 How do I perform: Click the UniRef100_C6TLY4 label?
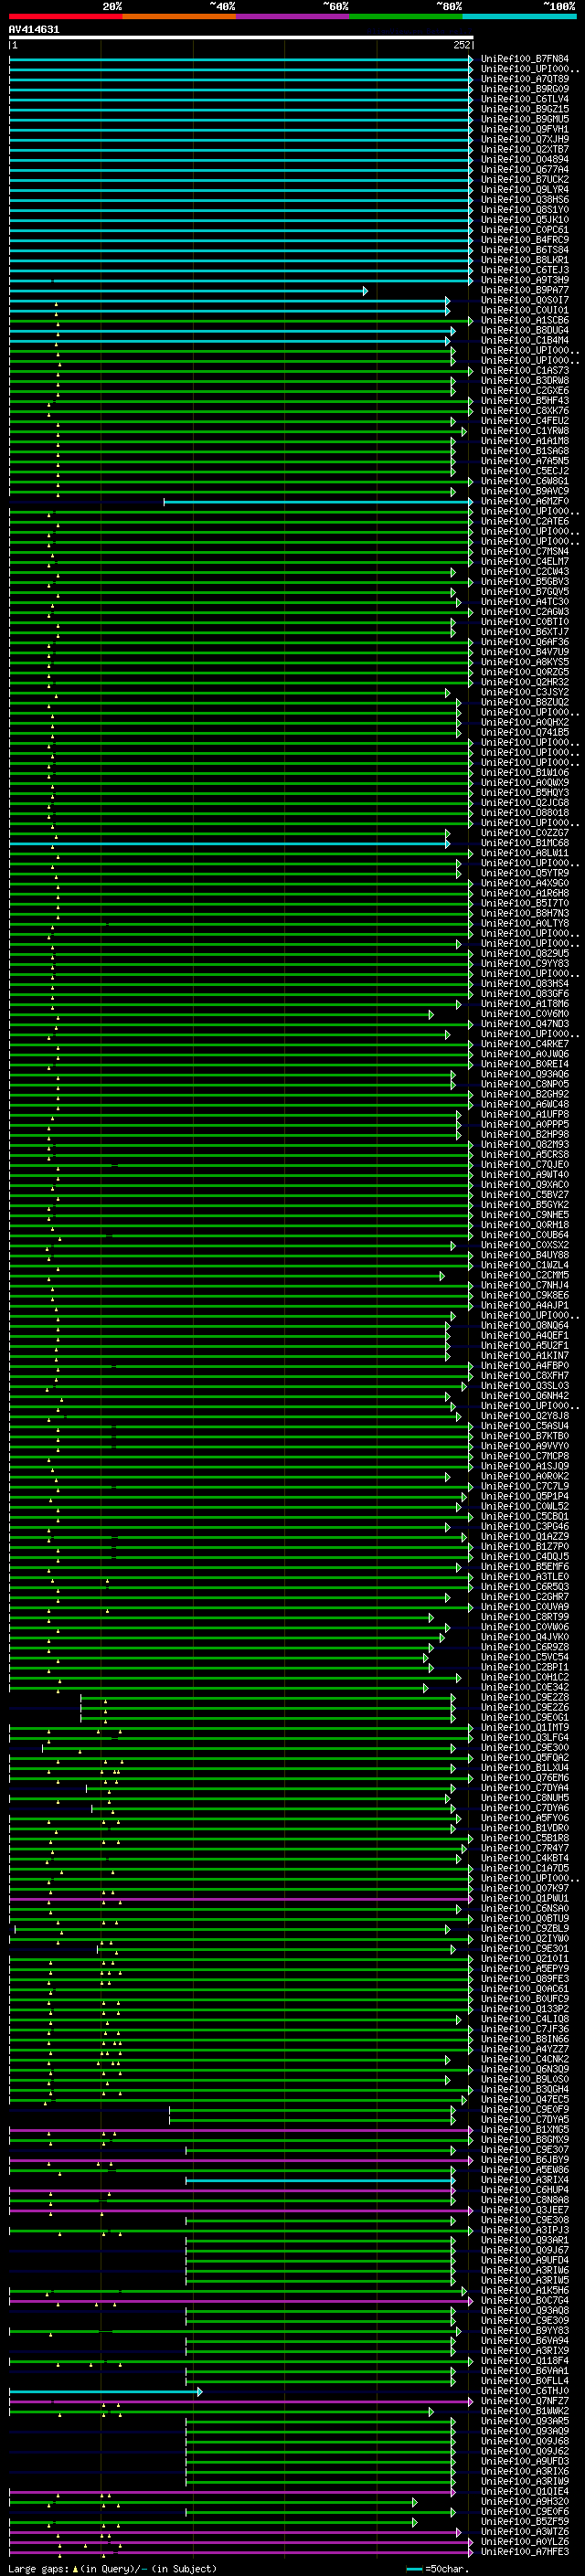coord(525,99)
